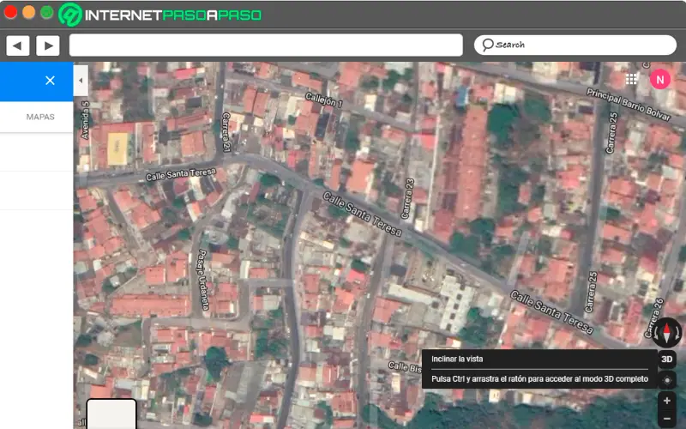Open the Google apps grid

(x=632, y=79)
